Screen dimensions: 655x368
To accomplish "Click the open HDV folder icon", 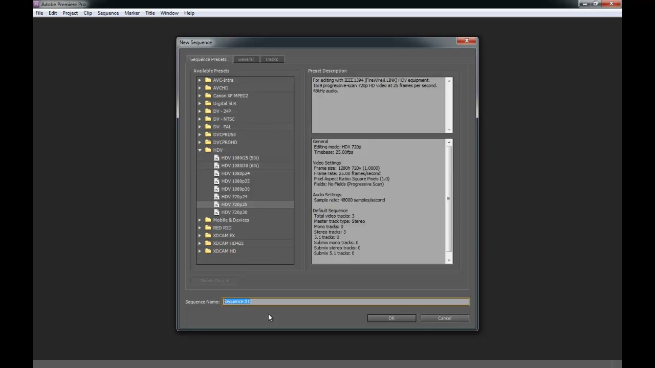I will [208, 150].
